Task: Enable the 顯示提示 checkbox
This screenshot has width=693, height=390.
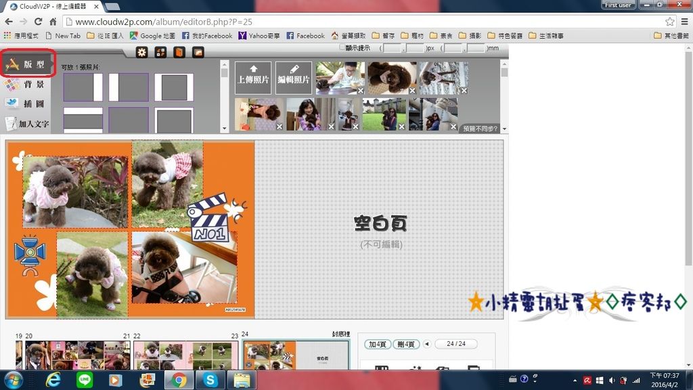Action: coord(342,47)
